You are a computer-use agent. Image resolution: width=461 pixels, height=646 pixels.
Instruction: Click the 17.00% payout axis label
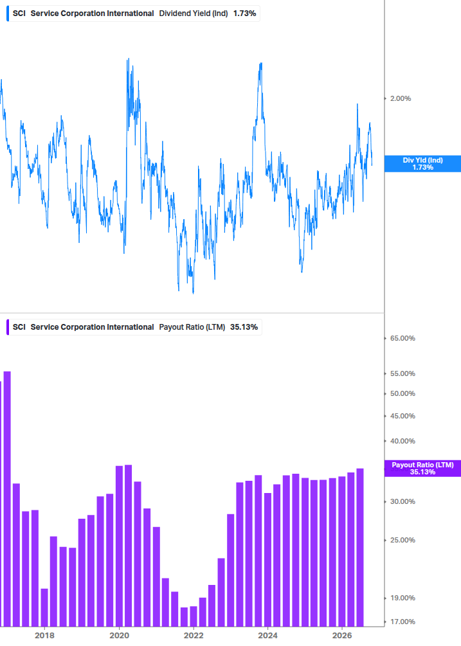402,622
